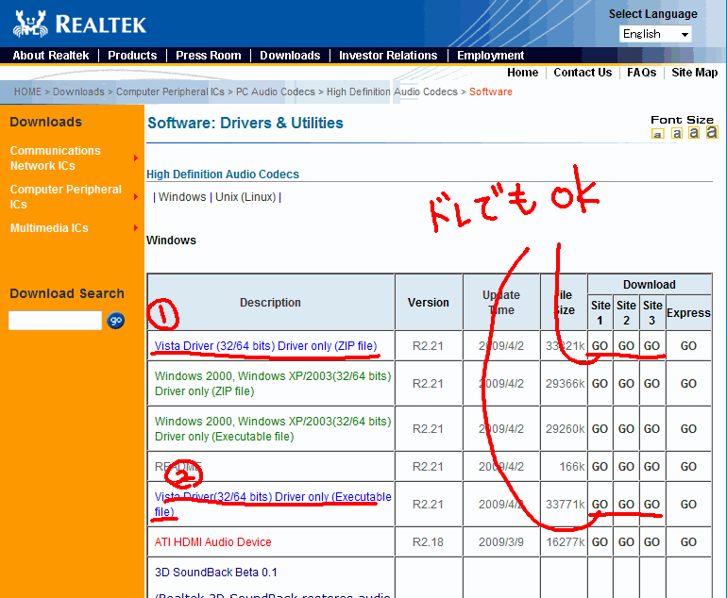Viewport: 727px width, 598px height.
Task: Click Site 3 GO for Vista ZIP driver
Action: tap(651, 346)
